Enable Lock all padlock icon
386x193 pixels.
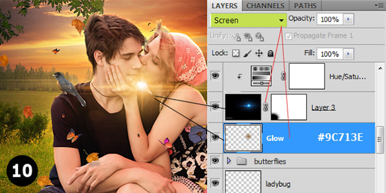point(271,53)
